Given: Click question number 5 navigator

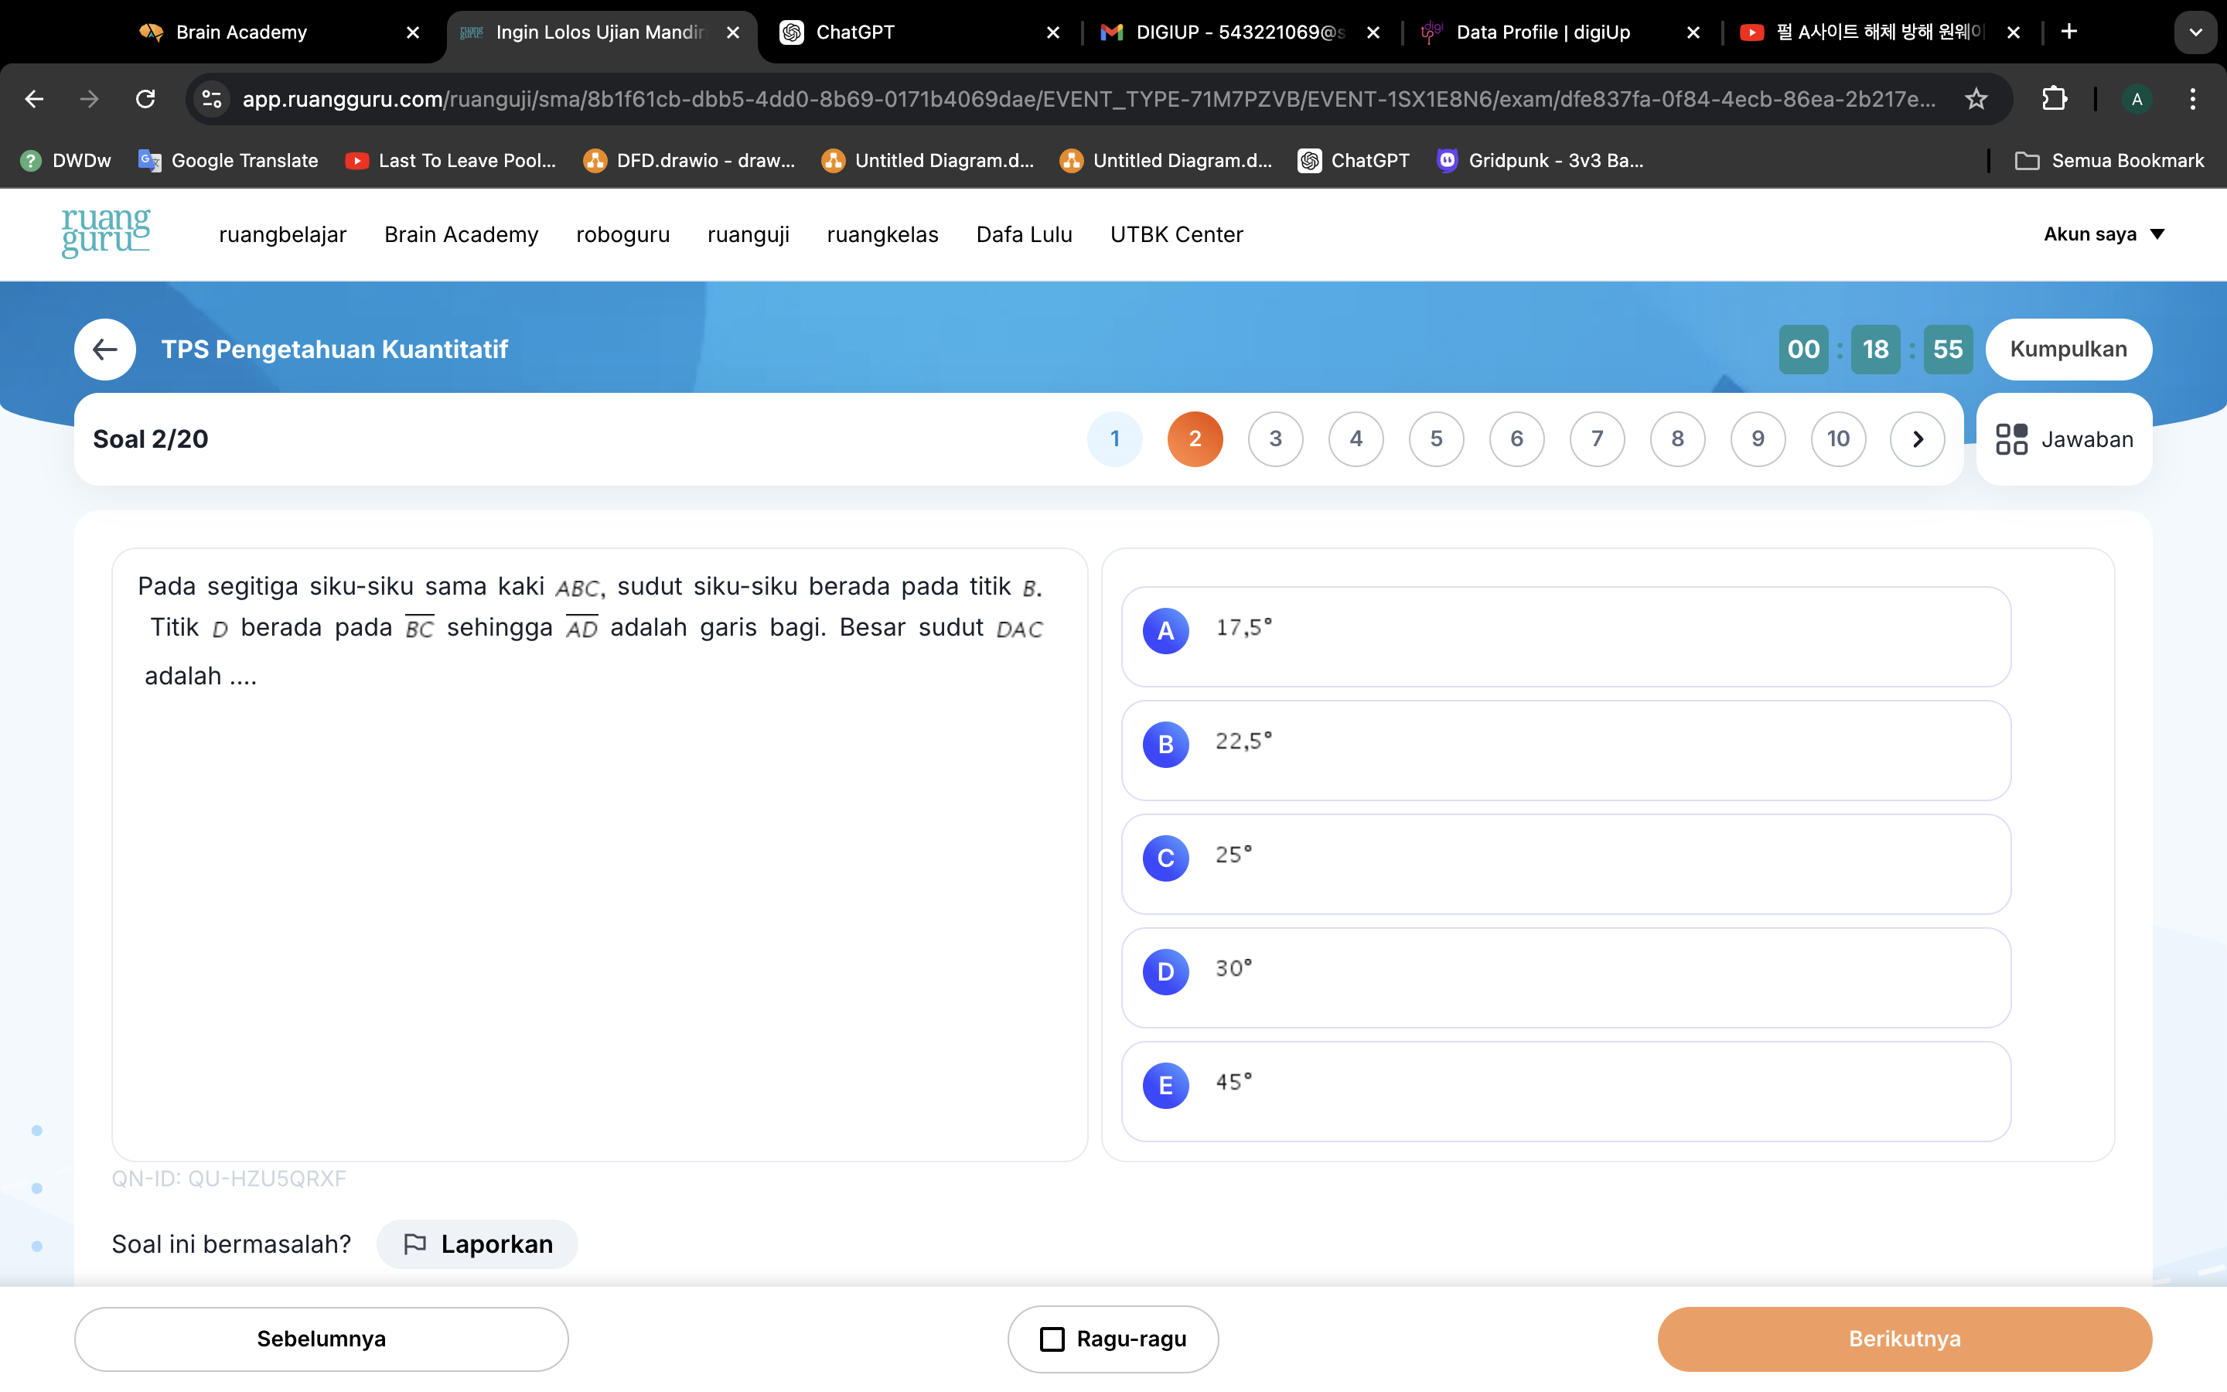Looking at the screenshot, I should [x=1435, y=438].
